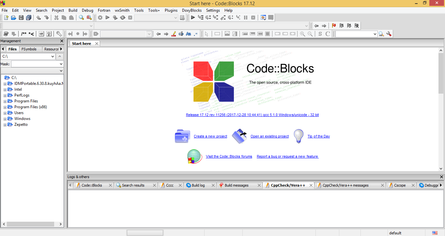Open Find with the magnifier icon

(x=81, y=18)
